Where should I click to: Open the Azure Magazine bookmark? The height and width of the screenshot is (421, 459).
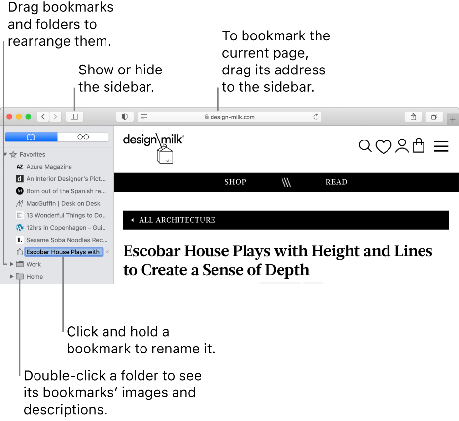click(x=49, y=167)
